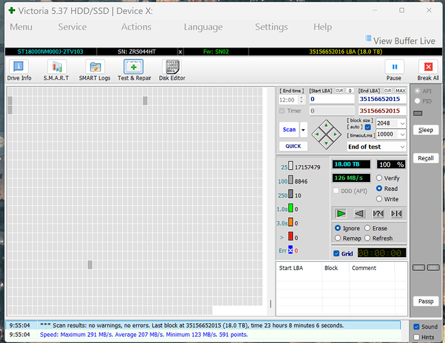
Task: Click the green 1.0s block color swatch
Action: 290,208
